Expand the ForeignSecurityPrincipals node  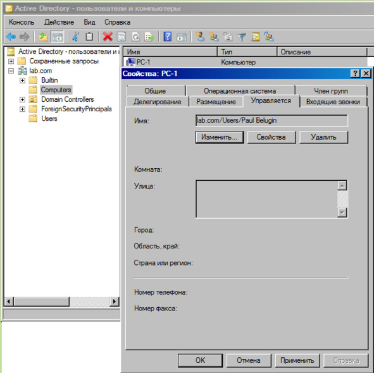[22, 109]
